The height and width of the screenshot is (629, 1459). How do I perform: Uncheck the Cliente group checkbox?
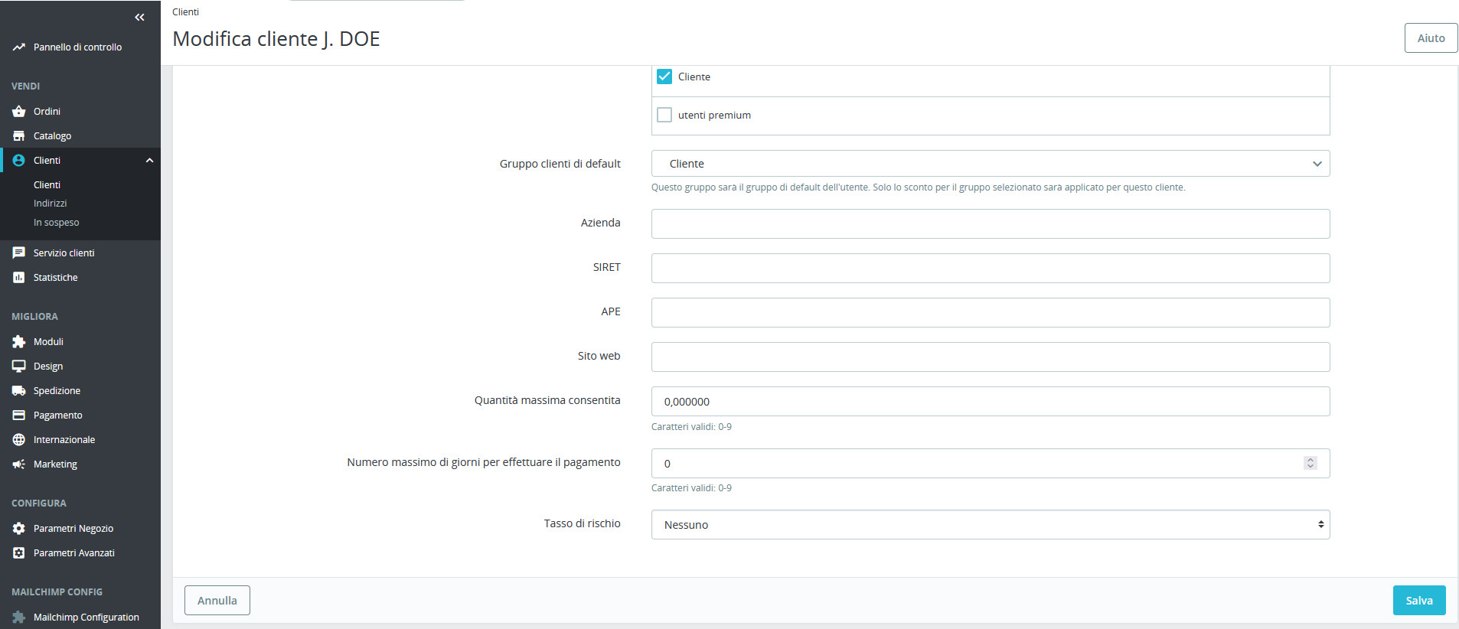[664, 77]
